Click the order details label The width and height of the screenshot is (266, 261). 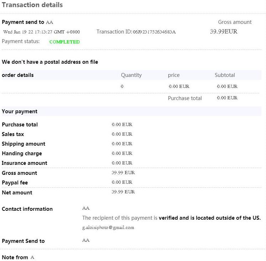[x=18, y=75]
